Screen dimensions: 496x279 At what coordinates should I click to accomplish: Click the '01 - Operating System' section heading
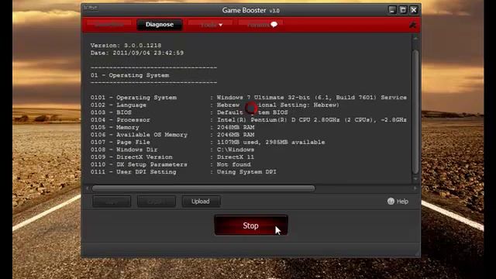(129, 75)
